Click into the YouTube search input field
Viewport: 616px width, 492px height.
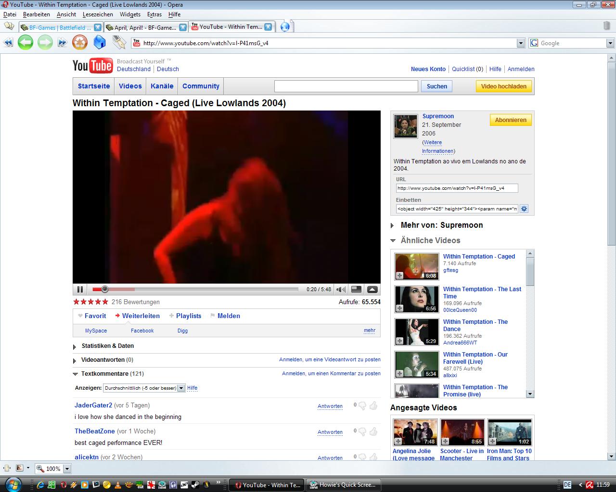(x=346, y=86)
